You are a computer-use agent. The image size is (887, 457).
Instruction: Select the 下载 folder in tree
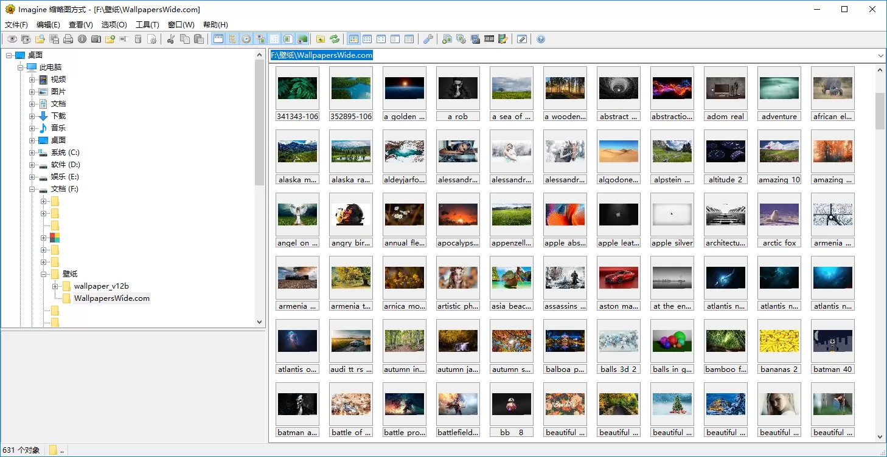[x=58, y=116]
